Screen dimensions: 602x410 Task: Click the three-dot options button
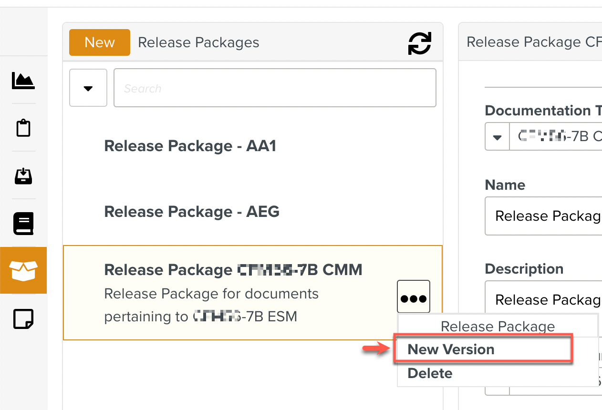pos(413,298)
